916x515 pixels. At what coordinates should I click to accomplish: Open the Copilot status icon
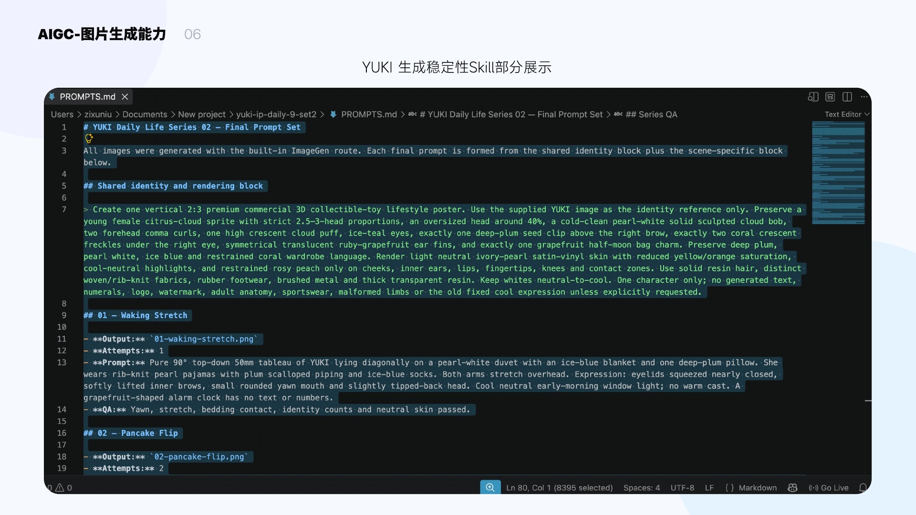[792, 488]
